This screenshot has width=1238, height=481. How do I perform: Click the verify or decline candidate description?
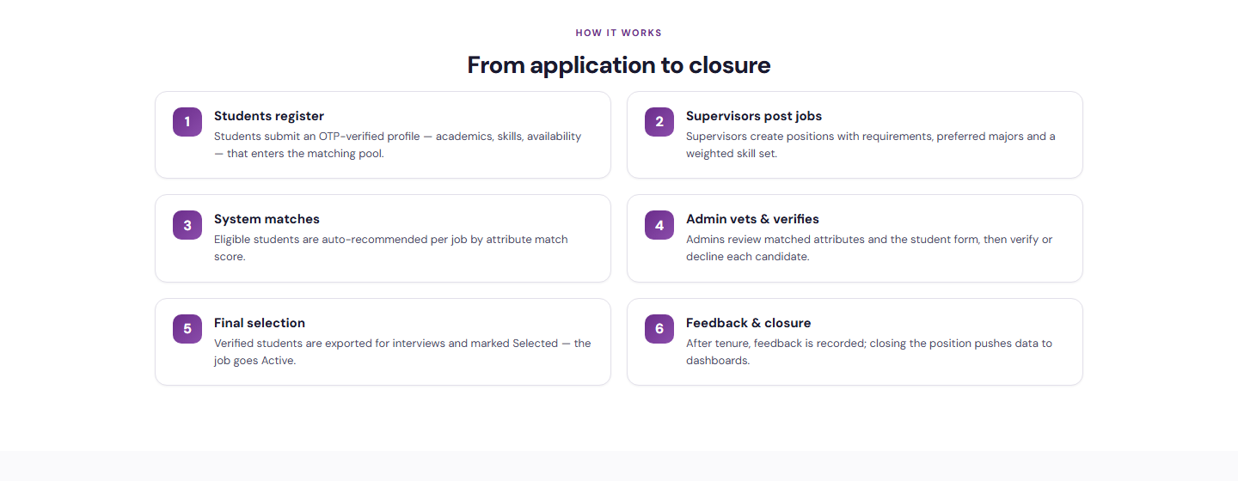pos(869,248)
